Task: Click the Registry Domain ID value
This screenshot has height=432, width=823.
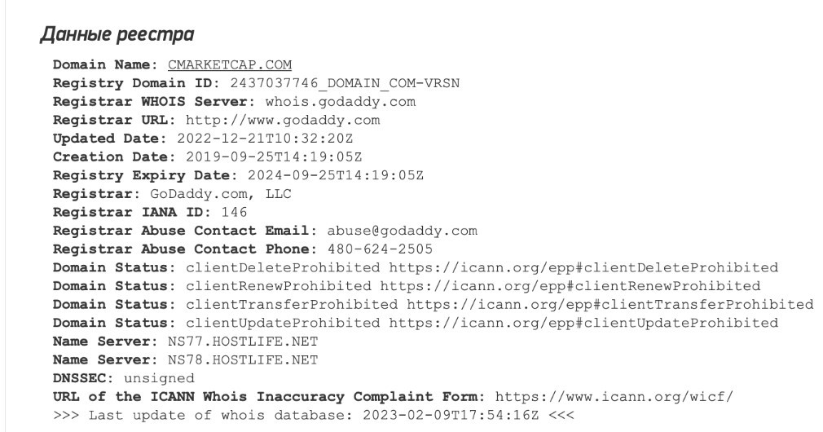Action: coord(345,83)
